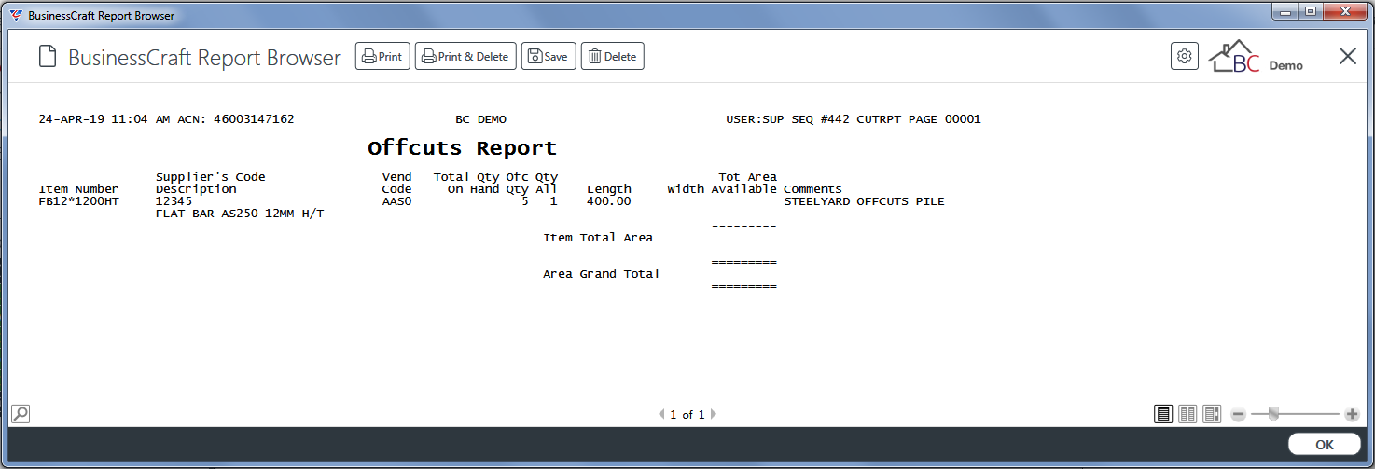The image size is (1375, 469).
Task: Click comment STEELYARD OFFCUTS PILE
Action: point(864,201)
